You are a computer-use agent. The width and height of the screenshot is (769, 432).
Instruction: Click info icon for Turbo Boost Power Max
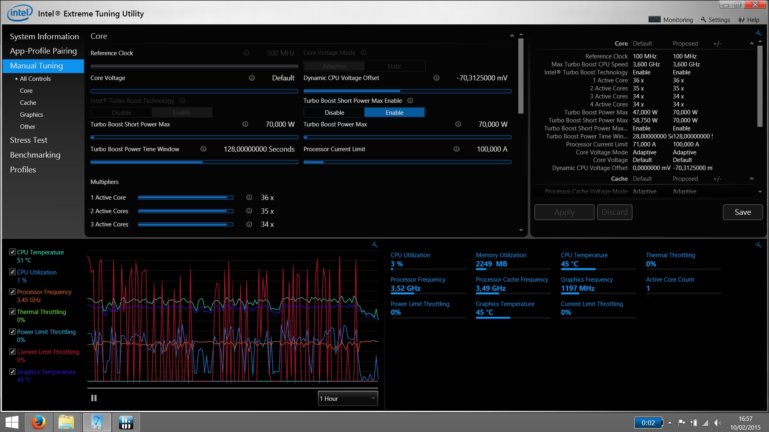458,124
